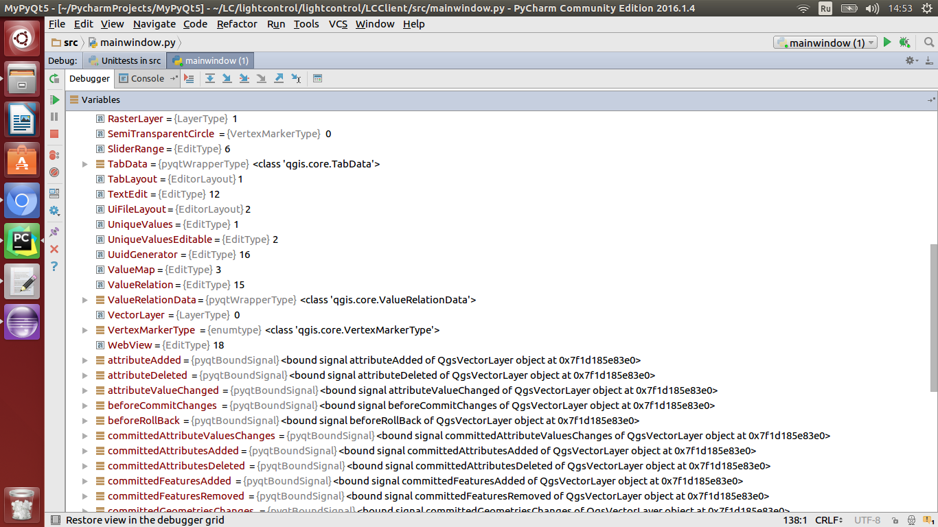This screenshot has height=527, width=938.
Task: Run to Cursor in debugger toolbar
Action: [x=296, y=79]
